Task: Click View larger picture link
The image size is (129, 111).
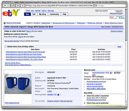Action: click(x=12, y=103)
